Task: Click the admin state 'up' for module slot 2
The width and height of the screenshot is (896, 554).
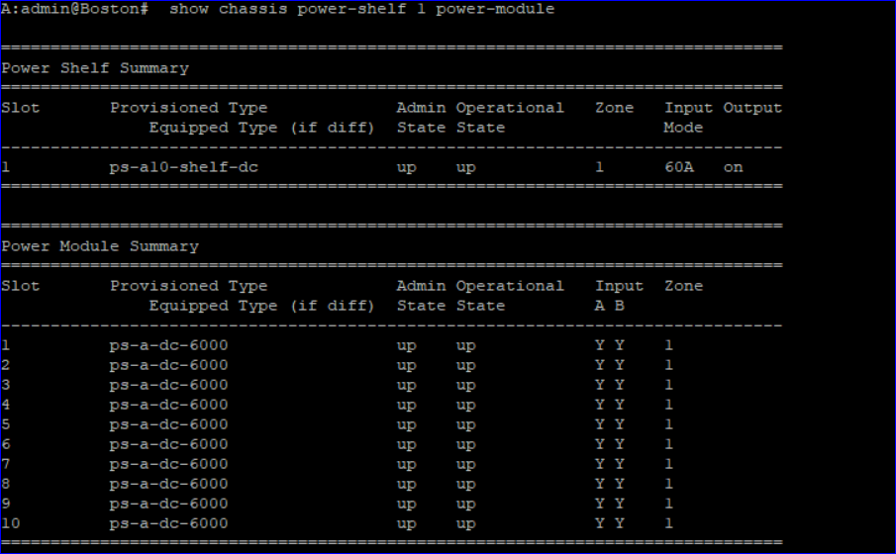Action: click(406, 365)
